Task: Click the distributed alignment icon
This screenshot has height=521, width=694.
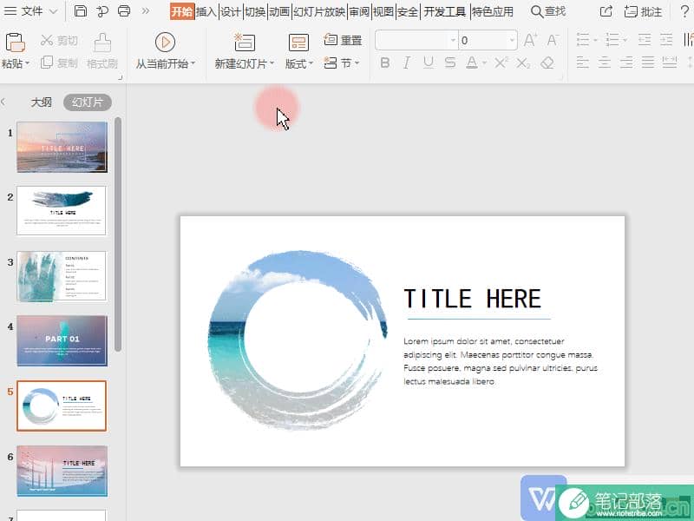Action: (x=670, y=63)
